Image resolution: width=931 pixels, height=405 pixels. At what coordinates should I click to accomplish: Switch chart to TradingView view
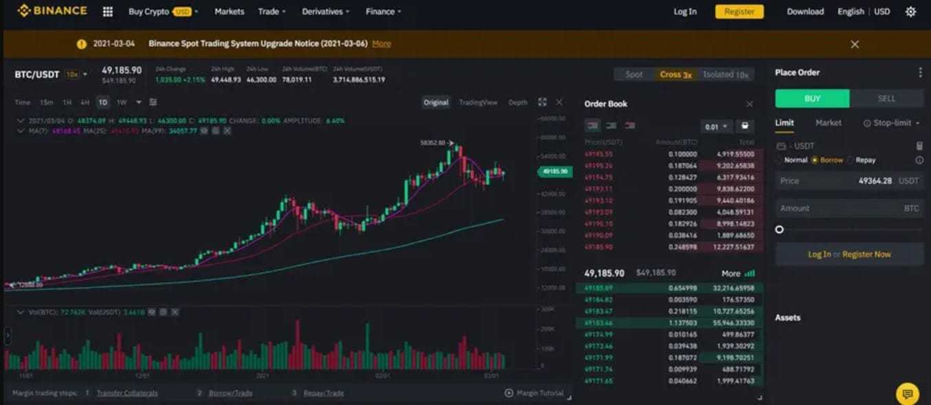[x=478, y=102]
